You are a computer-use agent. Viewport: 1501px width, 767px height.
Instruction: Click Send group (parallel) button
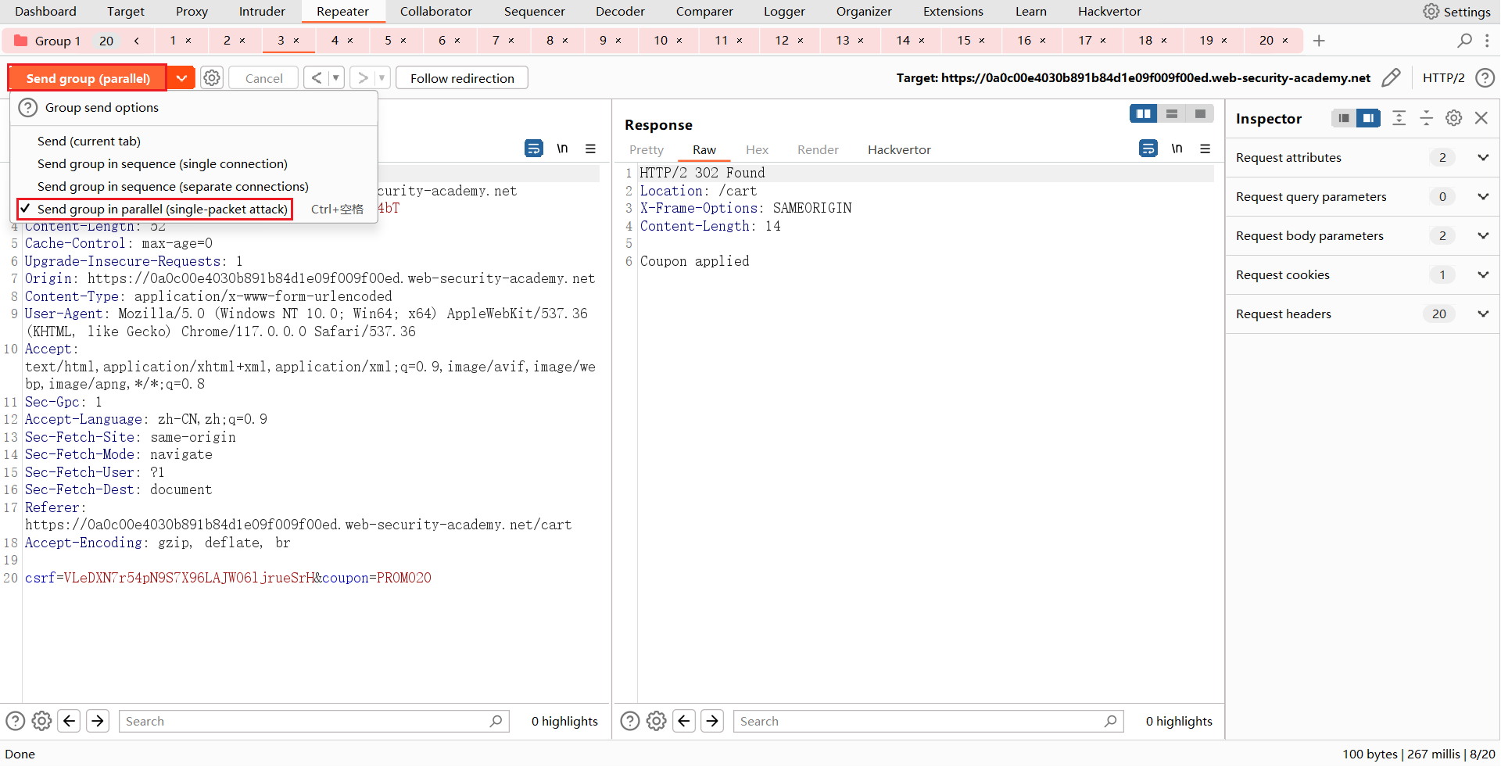coord(88,78)
